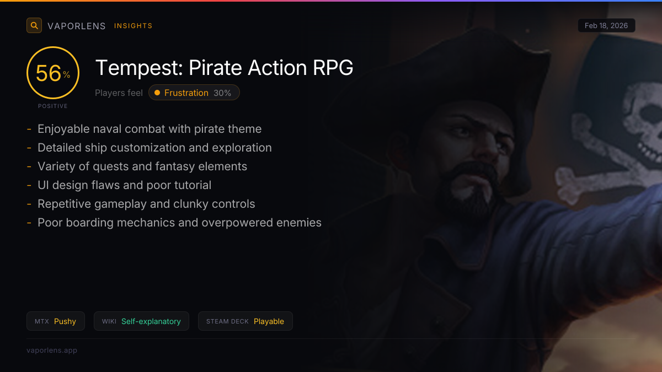Click the Tempest: Pirate Action RPG title
Screen dimensions: 662x372
[x=224, y=68]
